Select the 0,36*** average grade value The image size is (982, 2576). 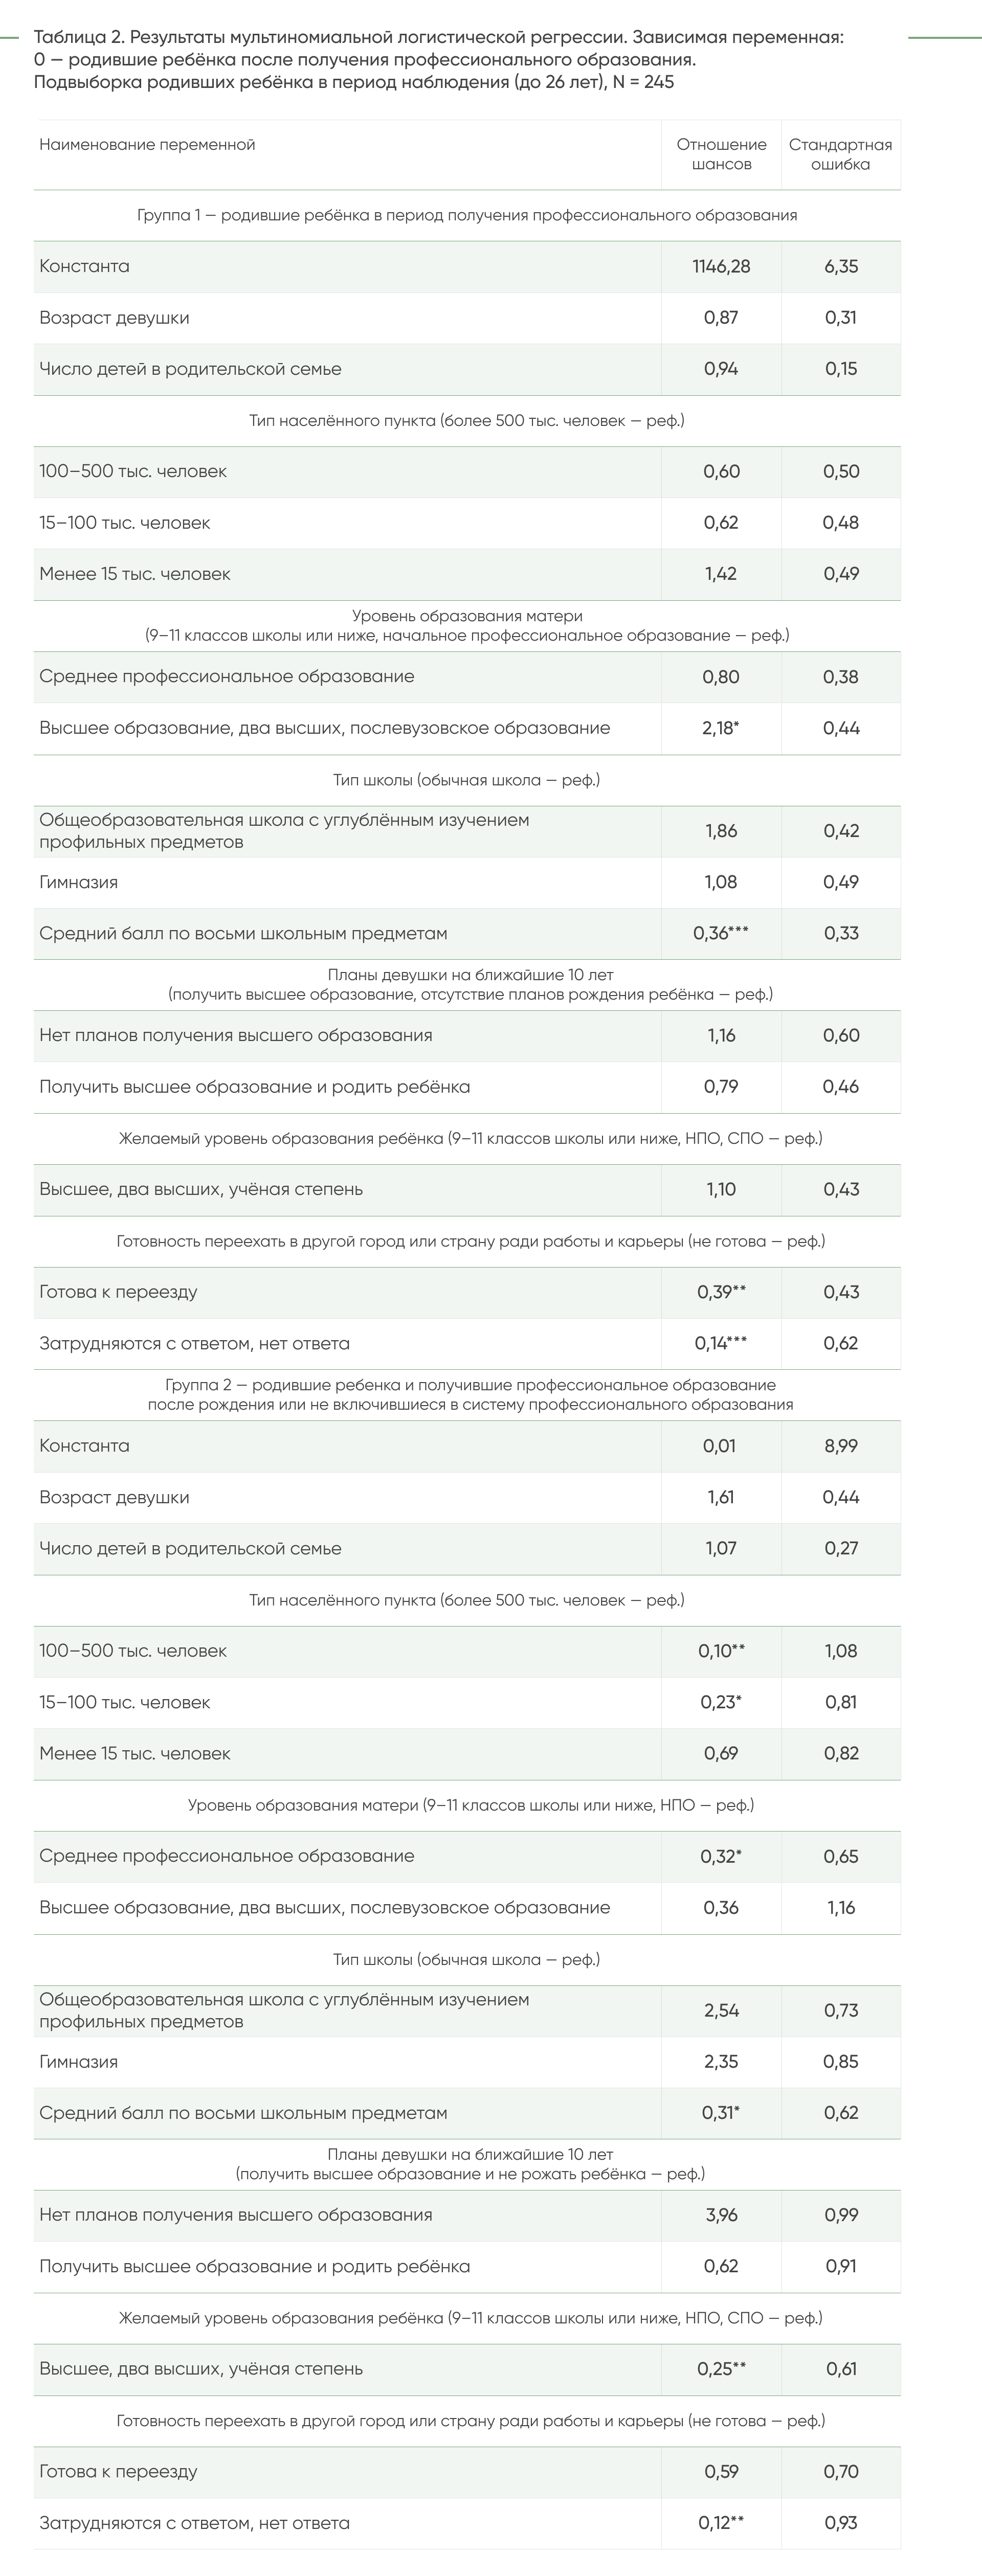pos(721,933)
